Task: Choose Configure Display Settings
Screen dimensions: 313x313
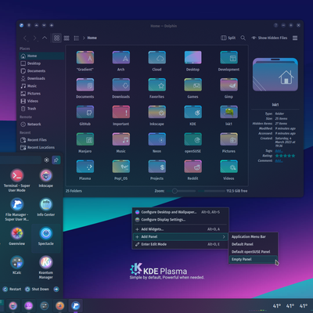Action: 181,220
